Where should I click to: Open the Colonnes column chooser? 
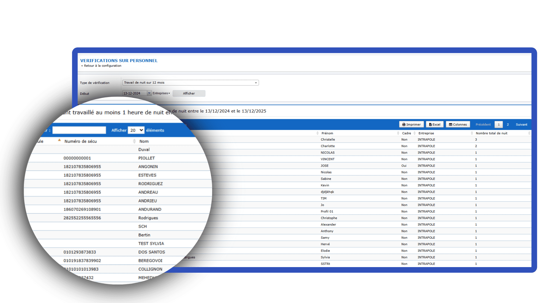click(x=458, y=125)
